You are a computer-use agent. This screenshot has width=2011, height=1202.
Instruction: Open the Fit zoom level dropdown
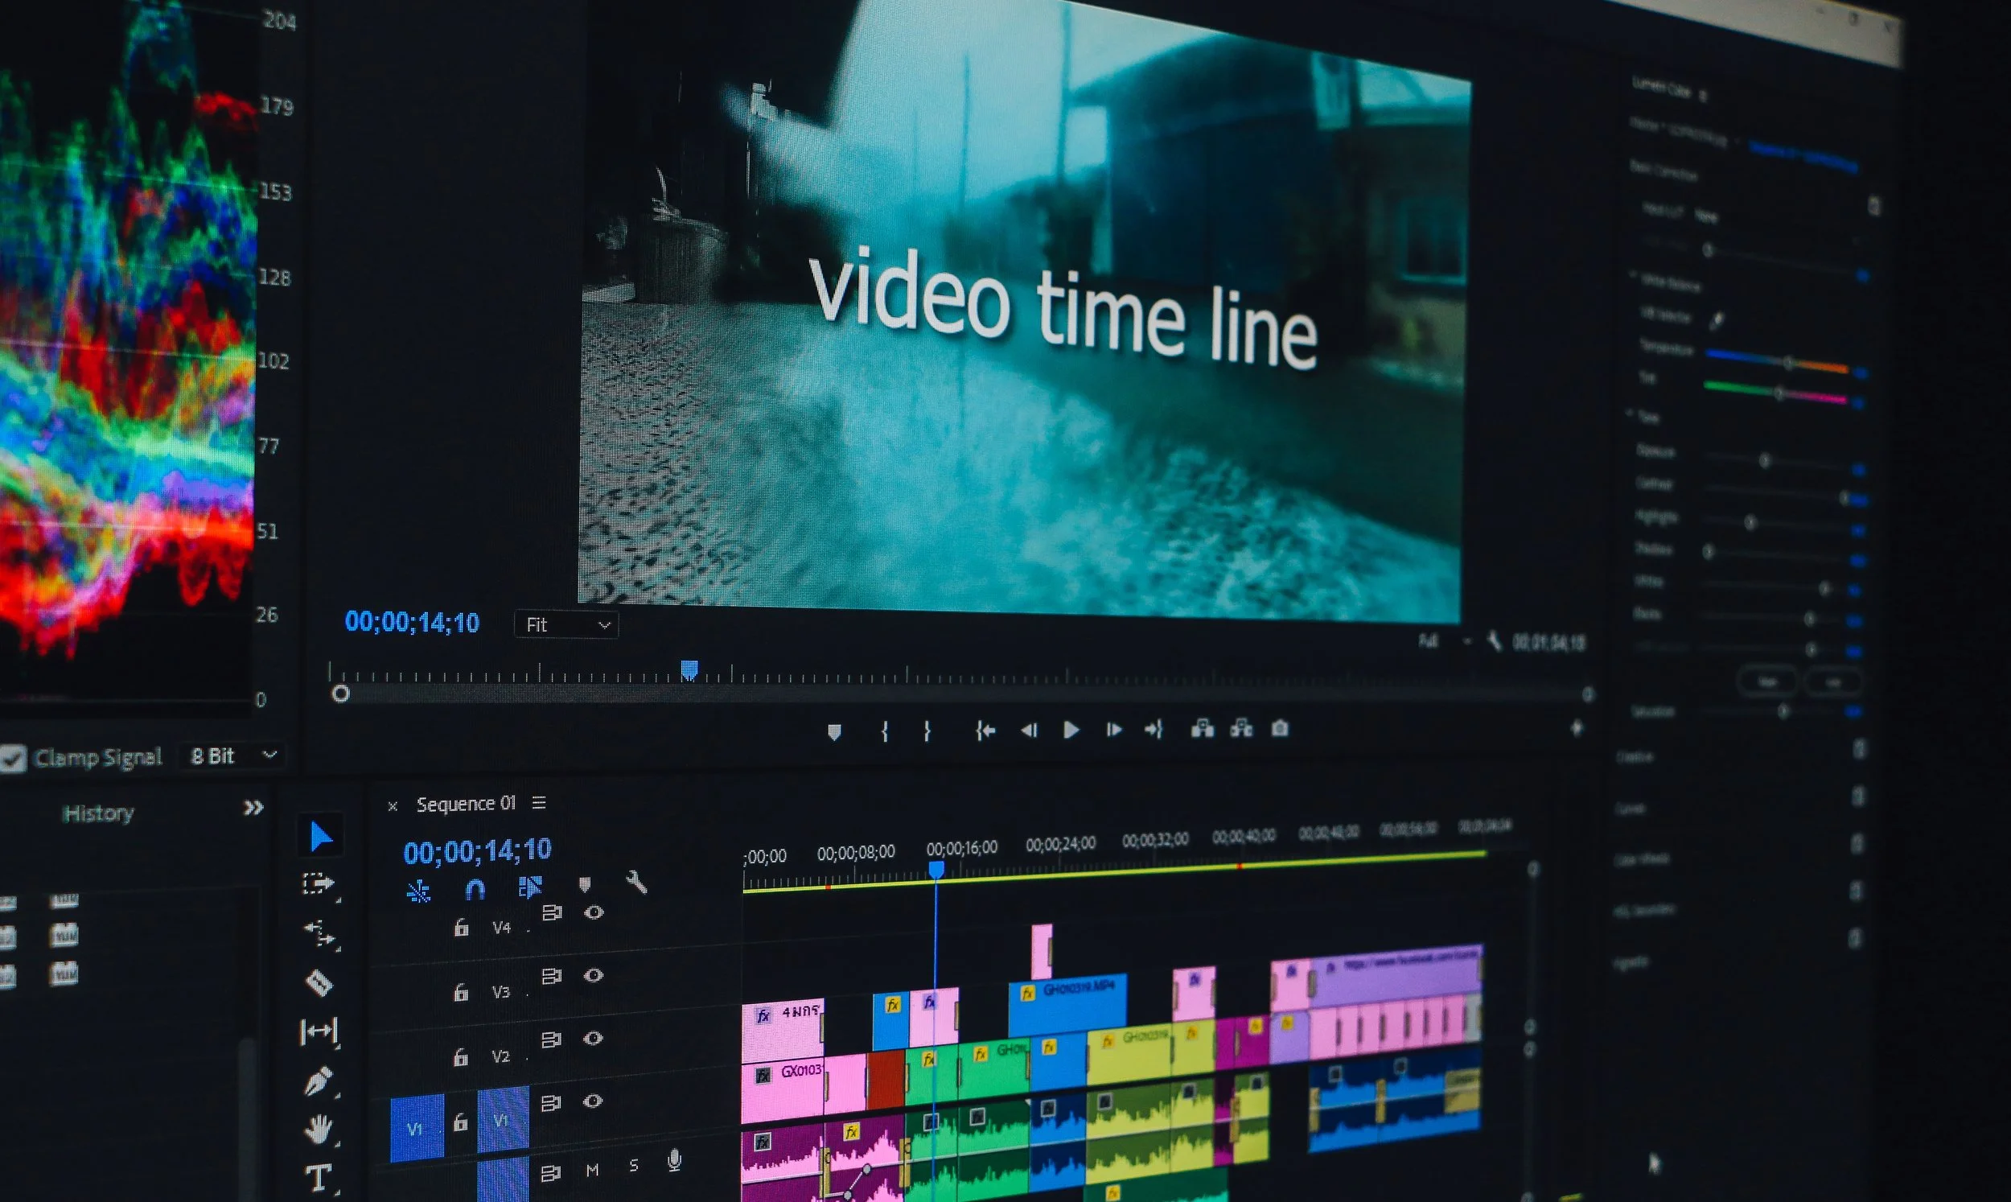click(567, 625)
